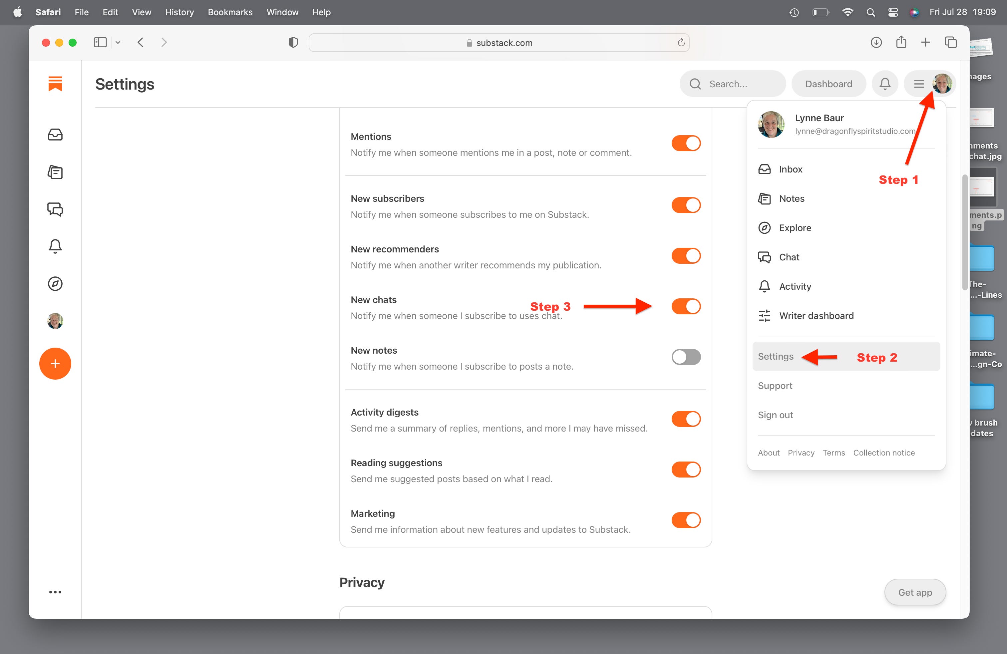
Task: Open the notifications bell in the sidebar
Action: 55,246
